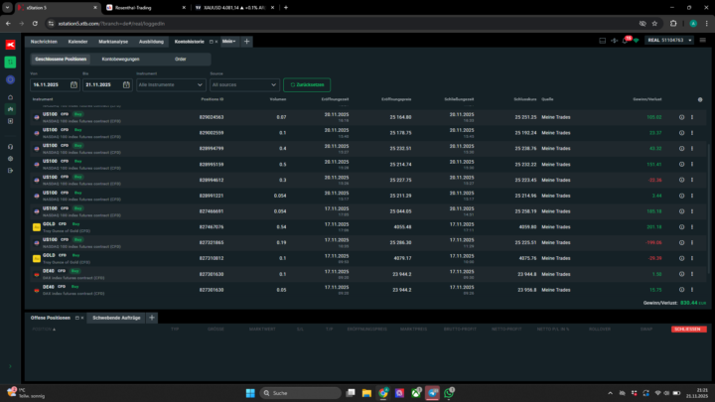This screenshot has height=402, width=715.
Task: Open more options for position 829024563
Action: [x=692, y=117]
